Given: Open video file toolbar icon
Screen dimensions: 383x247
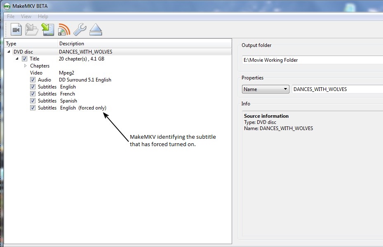Looking at the screenshot, I should (x=16, y=30).
